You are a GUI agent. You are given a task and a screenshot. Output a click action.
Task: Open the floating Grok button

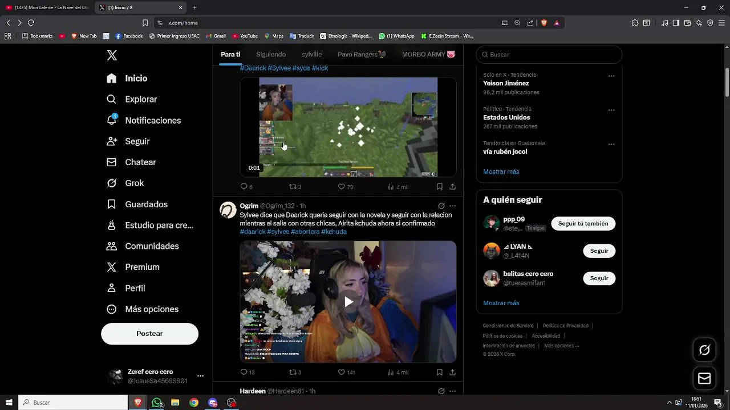(704, 350)
